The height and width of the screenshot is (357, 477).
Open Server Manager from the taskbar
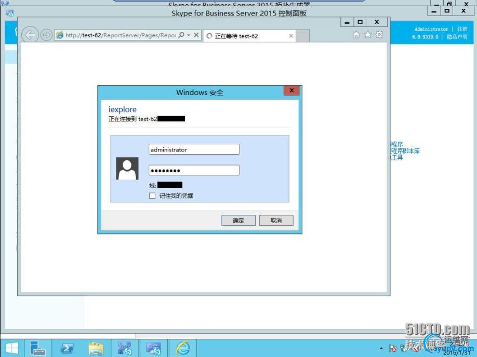pos(38,348)
